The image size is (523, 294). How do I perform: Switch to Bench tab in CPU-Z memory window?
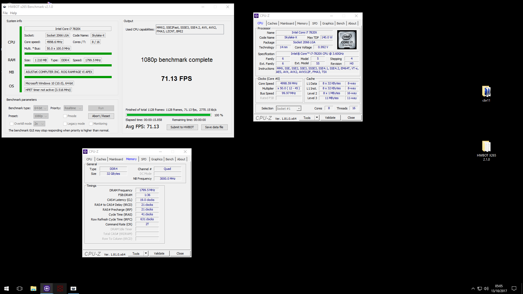coord(169,159)
